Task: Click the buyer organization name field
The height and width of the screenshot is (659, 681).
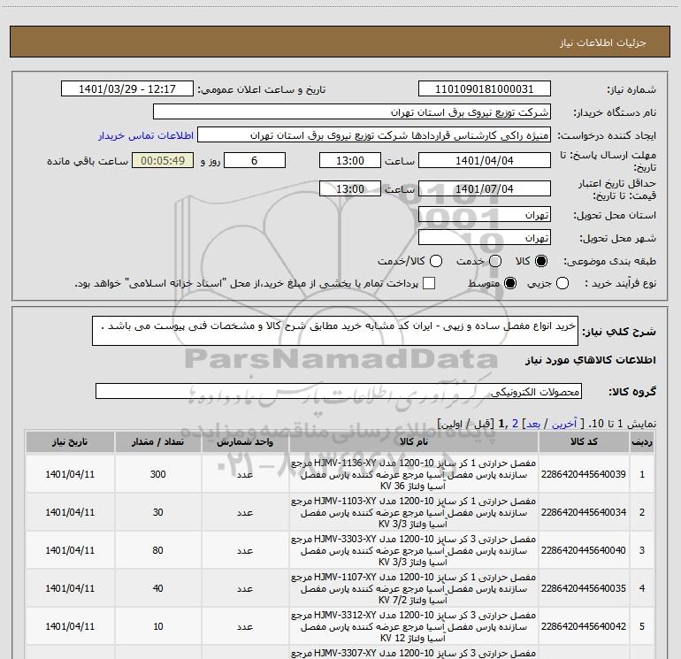Action: [x=352, y=112]
